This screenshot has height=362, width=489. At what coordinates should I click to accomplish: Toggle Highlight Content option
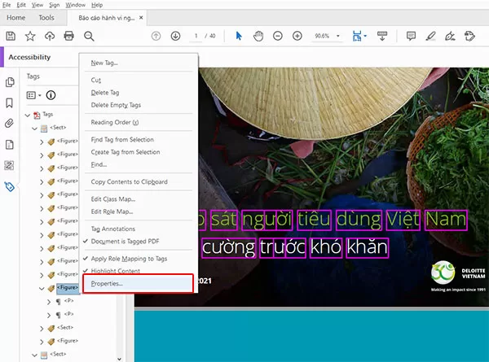[116, 271]
